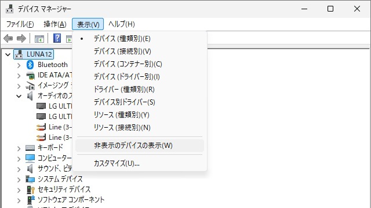Collapse the オーディオ category
This screenshot has width=371, height=208.
19,96
